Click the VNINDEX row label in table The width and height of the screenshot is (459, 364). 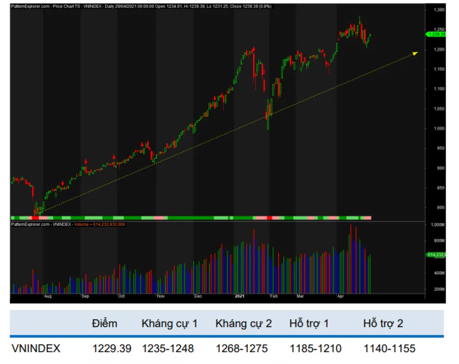pyautogui.click(x=36, y=349)
